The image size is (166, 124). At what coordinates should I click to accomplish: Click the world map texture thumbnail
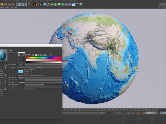[x=21, y=71]
